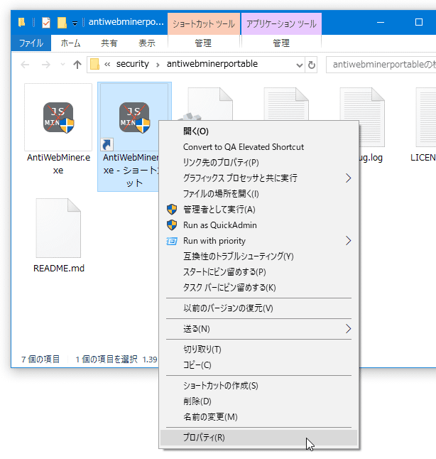The image size is (436, 459).
Task: Choose 名前の変更(M) in context menu
Action: 258,417
